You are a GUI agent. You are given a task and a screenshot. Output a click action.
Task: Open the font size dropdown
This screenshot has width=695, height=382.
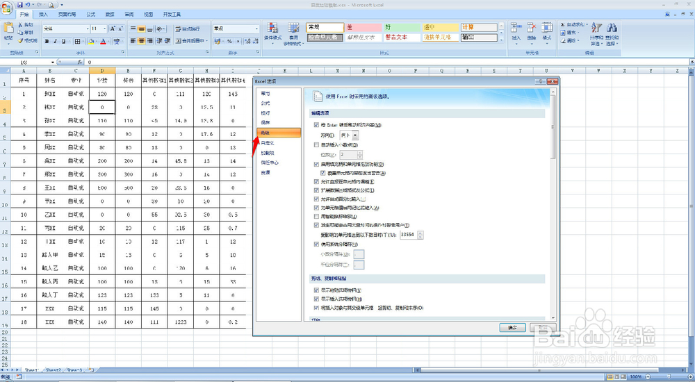tap(105, 28)
